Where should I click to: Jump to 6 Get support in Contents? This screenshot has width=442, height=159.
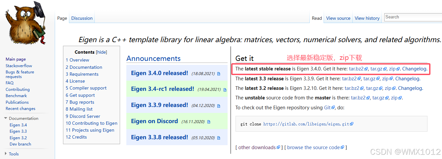[80, 95]
